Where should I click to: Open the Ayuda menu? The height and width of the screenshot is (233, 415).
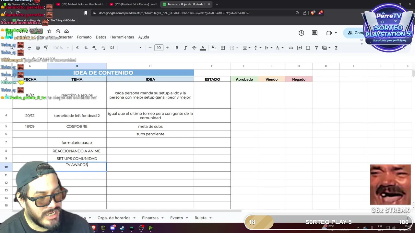tap(144, 37)
